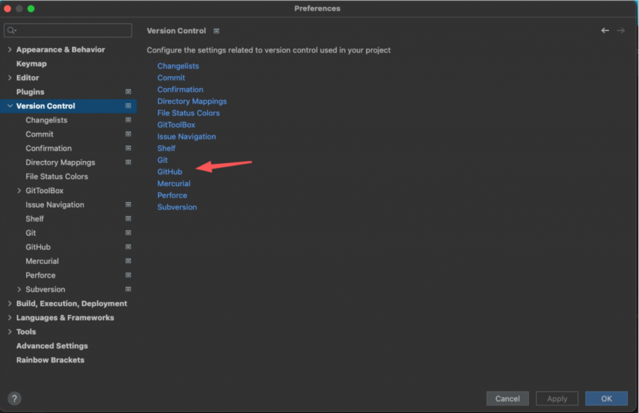Viewport: 639px width, 413px height.
Task: Open help with the question mark icon
Action: tap(14, 398)
